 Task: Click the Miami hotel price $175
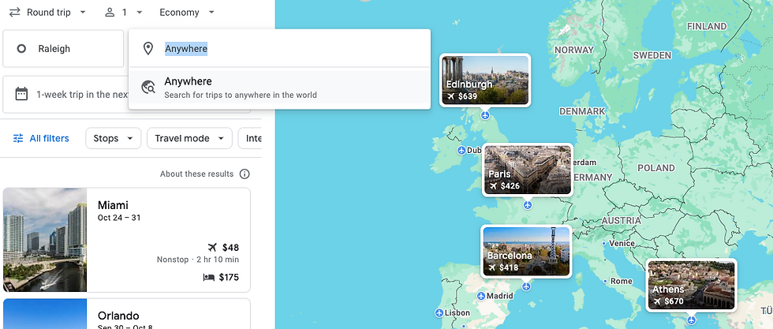(229, 277)
